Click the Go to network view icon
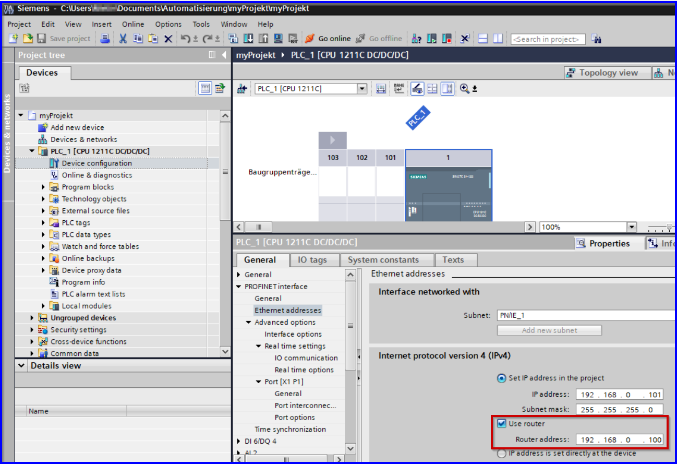The height and width of the screenshot is (464, 677). point(241,89)
